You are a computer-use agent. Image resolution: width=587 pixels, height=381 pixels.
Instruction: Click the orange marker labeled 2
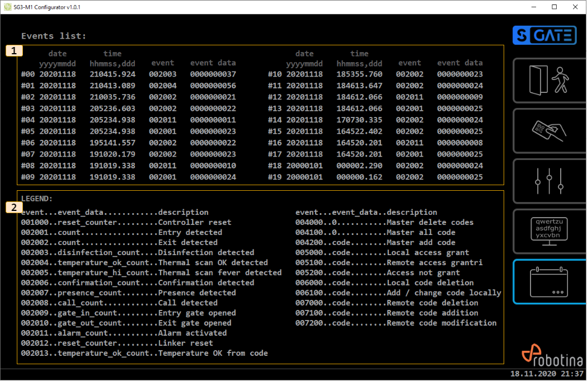pyautogui.click(x=14, y=207)
